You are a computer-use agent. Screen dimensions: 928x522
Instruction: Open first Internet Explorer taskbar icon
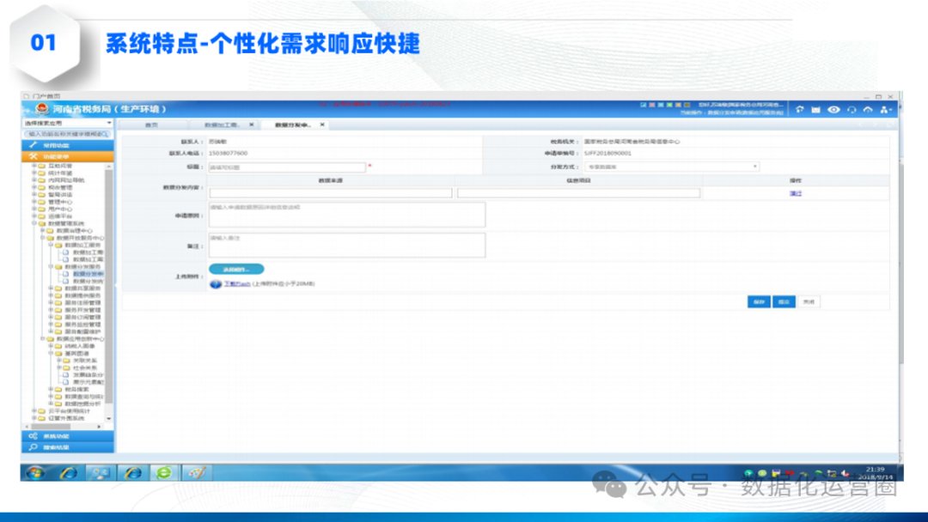[x=69, y=472]
